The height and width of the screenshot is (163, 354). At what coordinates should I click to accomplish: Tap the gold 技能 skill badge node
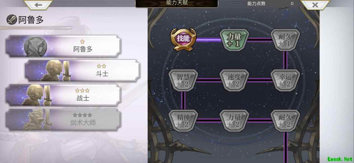pos(183,39)
